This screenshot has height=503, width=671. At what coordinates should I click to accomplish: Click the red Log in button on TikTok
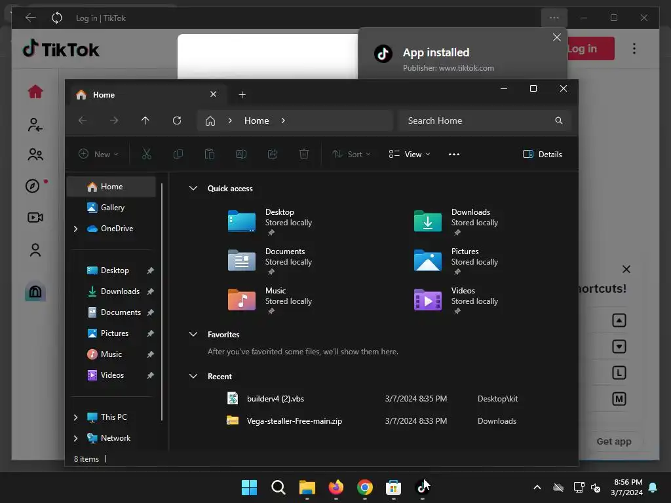pos(590,48)
